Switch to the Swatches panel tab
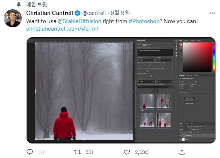The height and width of the screenshot is (158, 220). pyautogui.click(x=186, y=40)
